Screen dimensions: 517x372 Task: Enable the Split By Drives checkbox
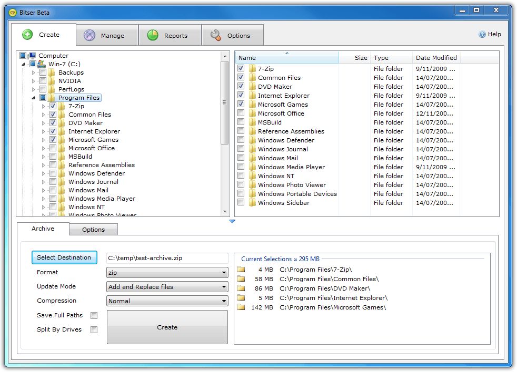tap(94, 329)
